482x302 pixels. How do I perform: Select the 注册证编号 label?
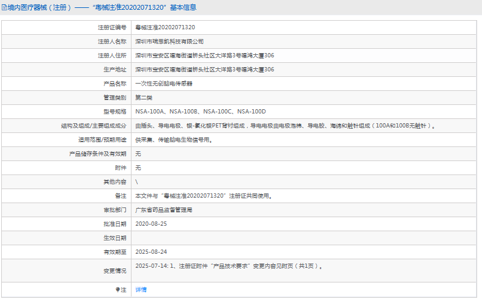112,27
